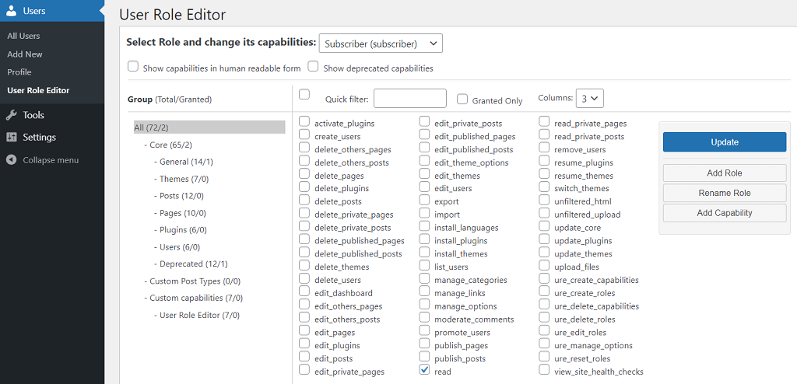Check the unfiltered_html capability
Viewport: 797px width, 384px height.
click(x=544, y=200)
